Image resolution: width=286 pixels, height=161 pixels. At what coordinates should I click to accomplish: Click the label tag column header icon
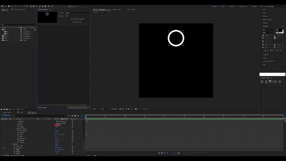coord(10,119)
